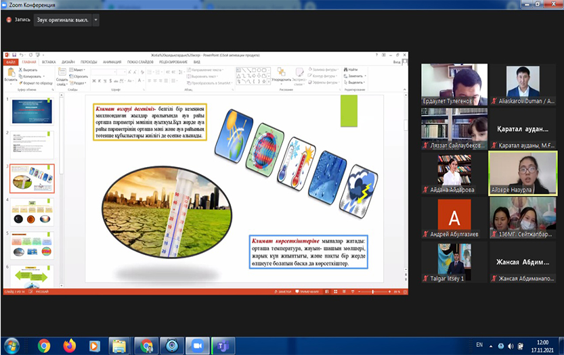Click Найти (Find) in the ribbon
Screen dimensions: 564x355
click(x=350, y=69)
